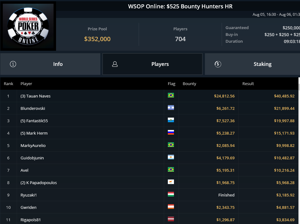Open the Info tab
This screenshot has width=300, height=224.
(x=50, y=64)
